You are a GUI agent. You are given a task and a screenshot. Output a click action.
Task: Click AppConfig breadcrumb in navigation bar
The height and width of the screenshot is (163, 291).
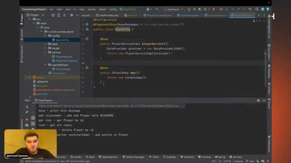point(128,9)
